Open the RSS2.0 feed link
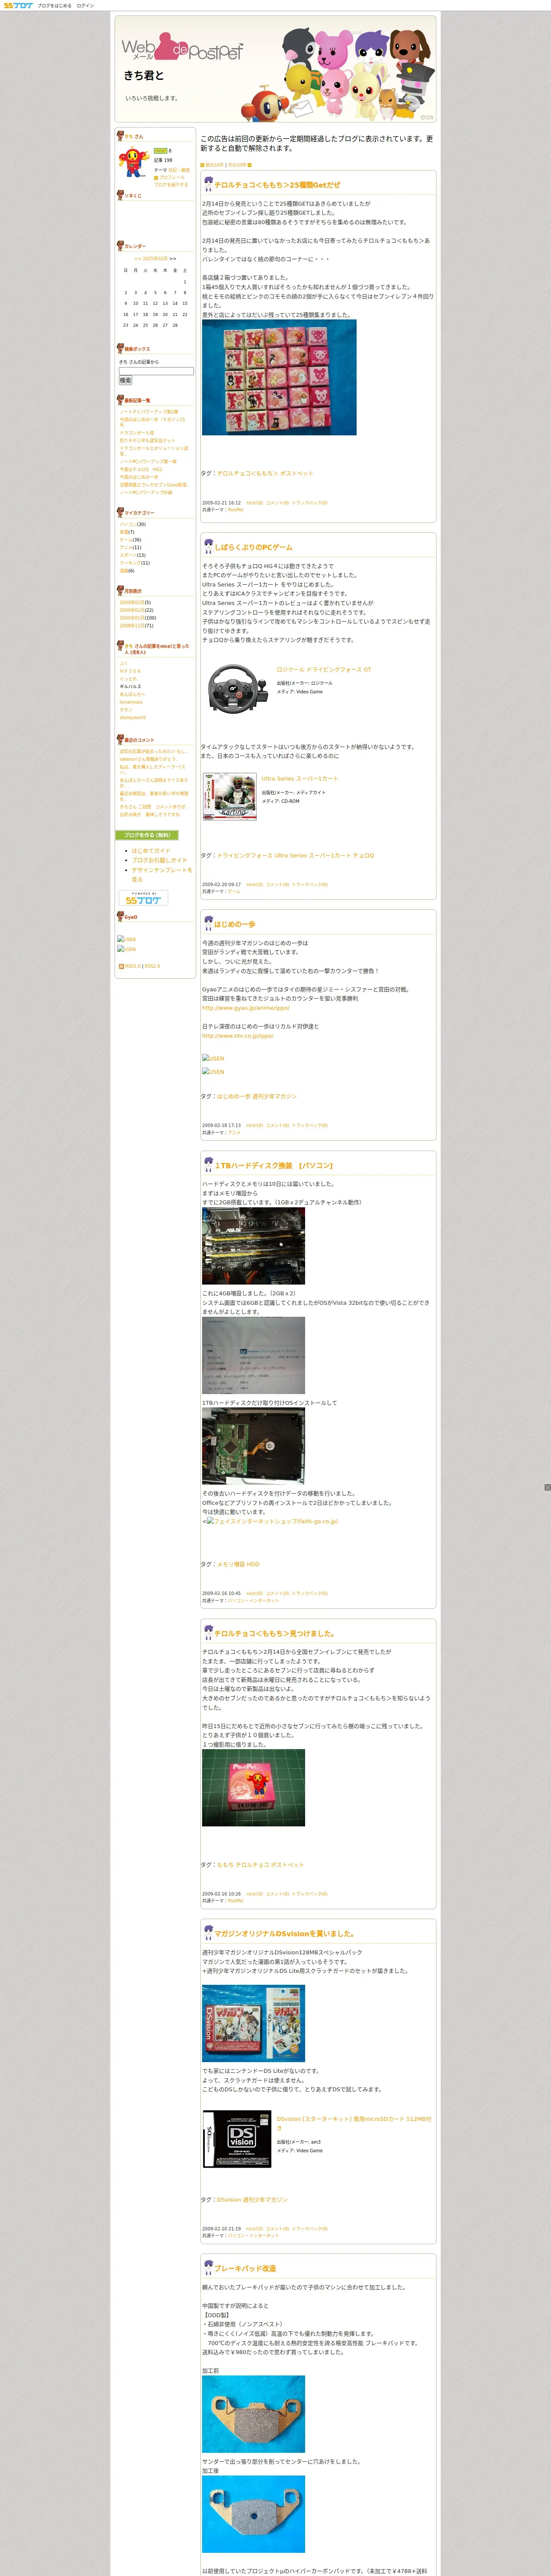 152,966
